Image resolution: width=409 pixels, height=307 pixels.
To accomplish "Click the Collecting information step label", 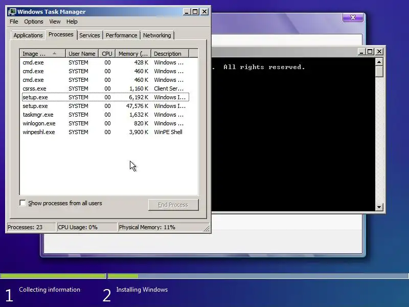I will [50, 290].
